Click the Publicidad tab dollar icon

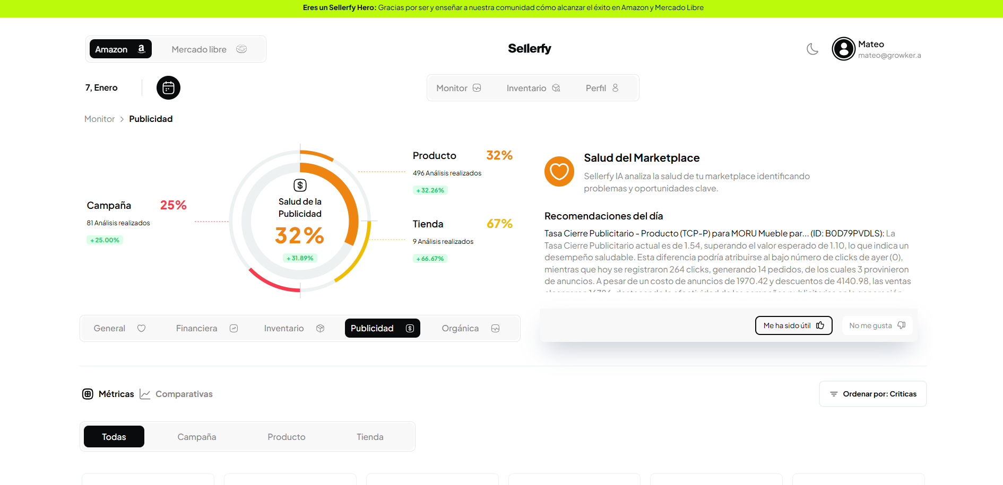coord(410,328)
